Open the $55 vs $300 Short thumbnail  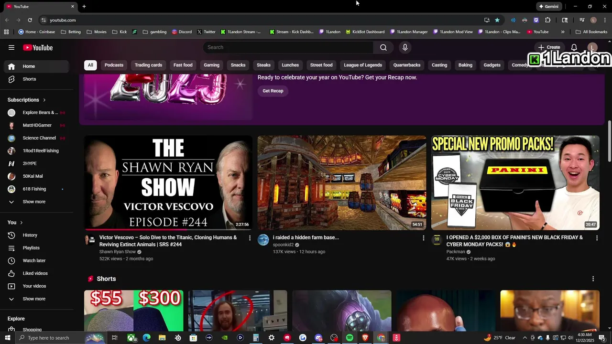(x=133, y=311)
